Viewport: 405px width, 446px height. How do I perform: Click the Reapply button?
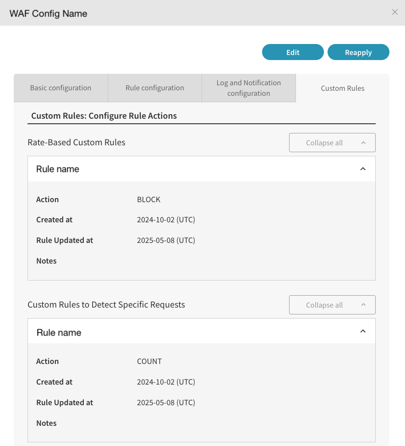tap(358, 52)
